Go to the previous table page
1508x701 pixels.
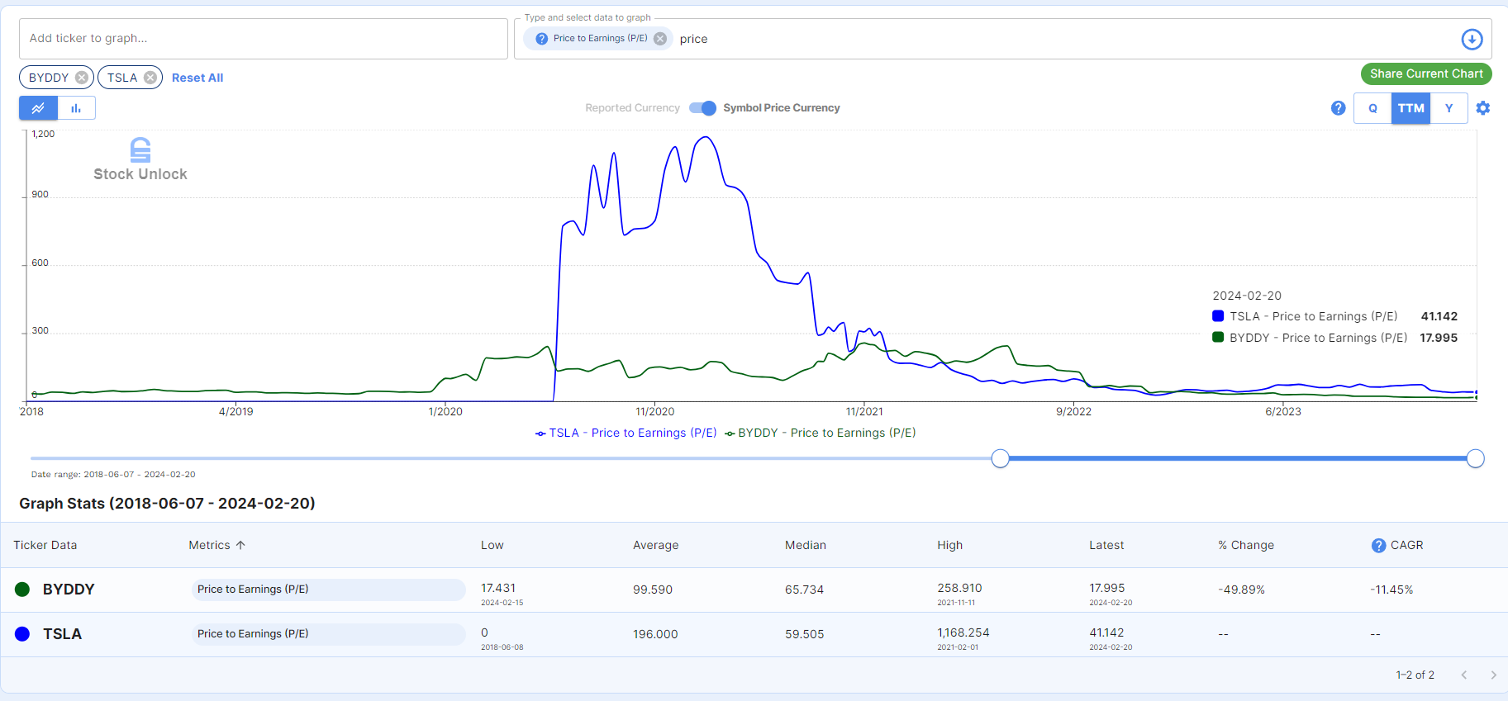tap(1463, 675)
